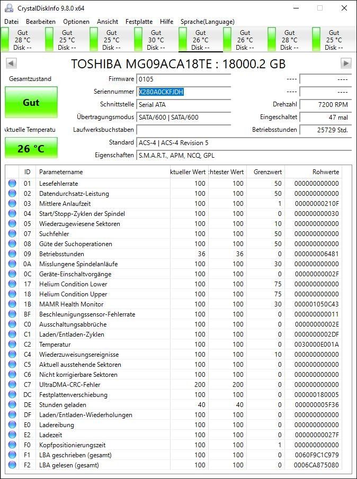The image size is (357, 479).
Task: Select the currently active disk tab, 26 °C underlined
Action: (200, 40)
